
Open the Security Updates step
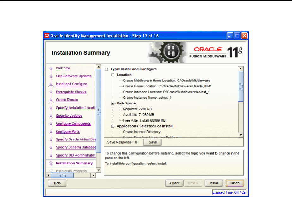69,116
